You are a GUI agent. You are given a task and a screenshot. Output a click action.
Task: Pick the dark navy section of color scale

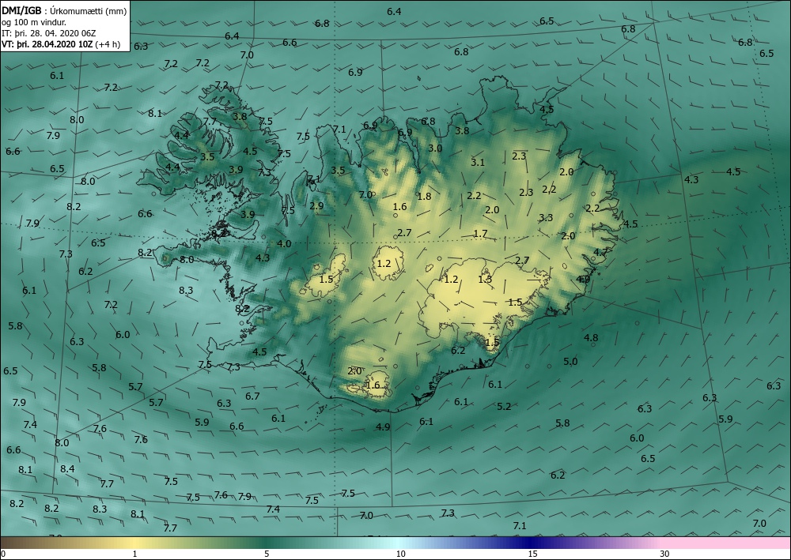coord(530,543)
